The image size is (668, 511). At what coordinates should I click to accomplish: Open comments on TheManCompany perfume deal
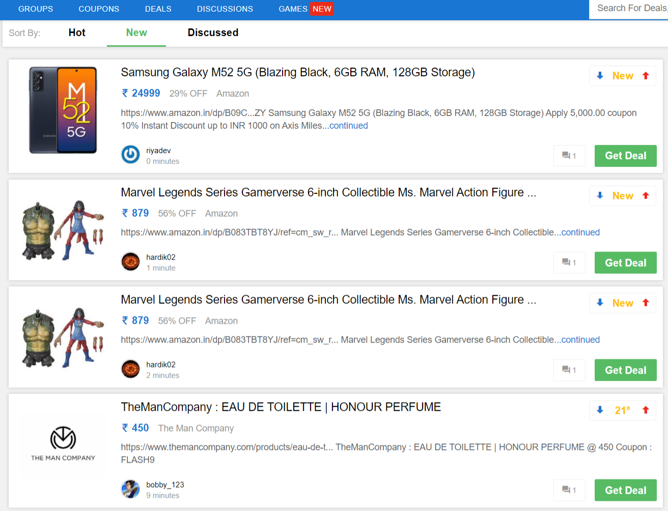click(569, 490)
